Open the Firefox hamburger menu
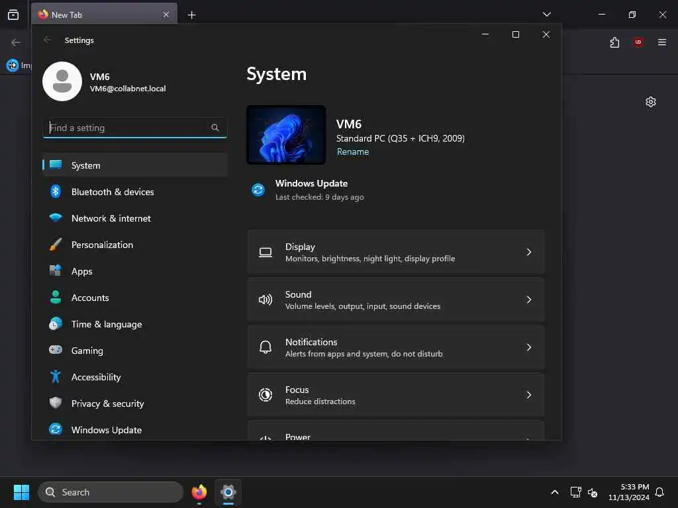The width and height of the screenshot is (678, 508). [661, 42]
